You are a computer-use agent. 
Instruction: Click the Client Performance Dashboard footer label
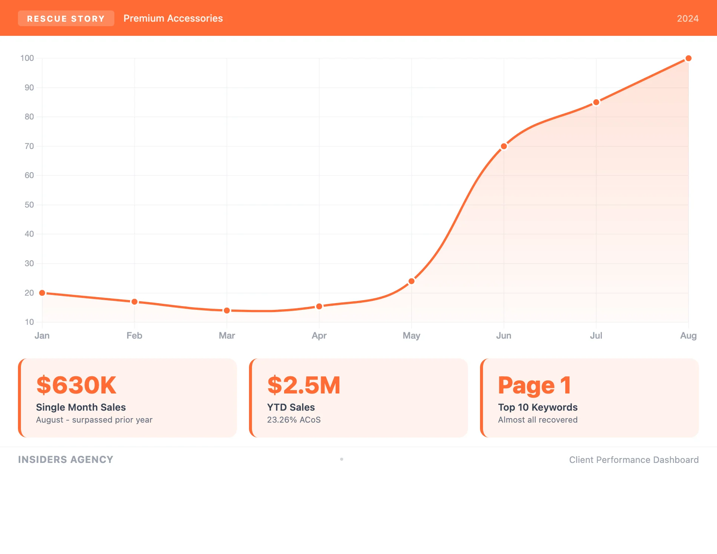click(x=634, y=460)
